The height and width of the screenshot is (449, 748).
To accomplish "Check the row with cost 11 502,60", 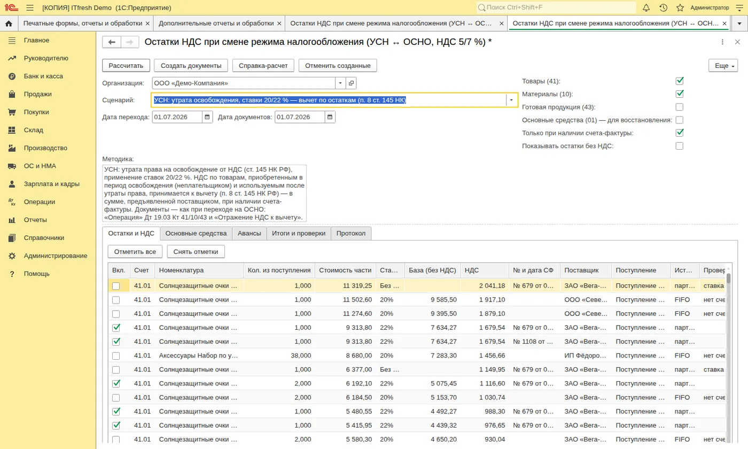I will click(x=116, y=300).
